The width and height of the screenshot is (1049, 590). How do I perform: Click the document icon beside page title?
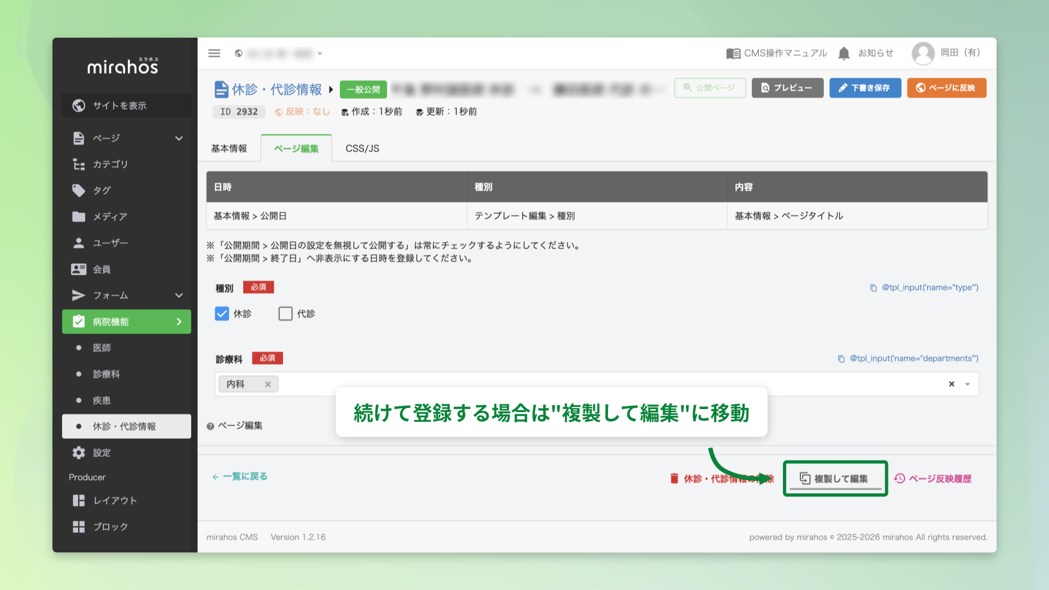(221, 89)
